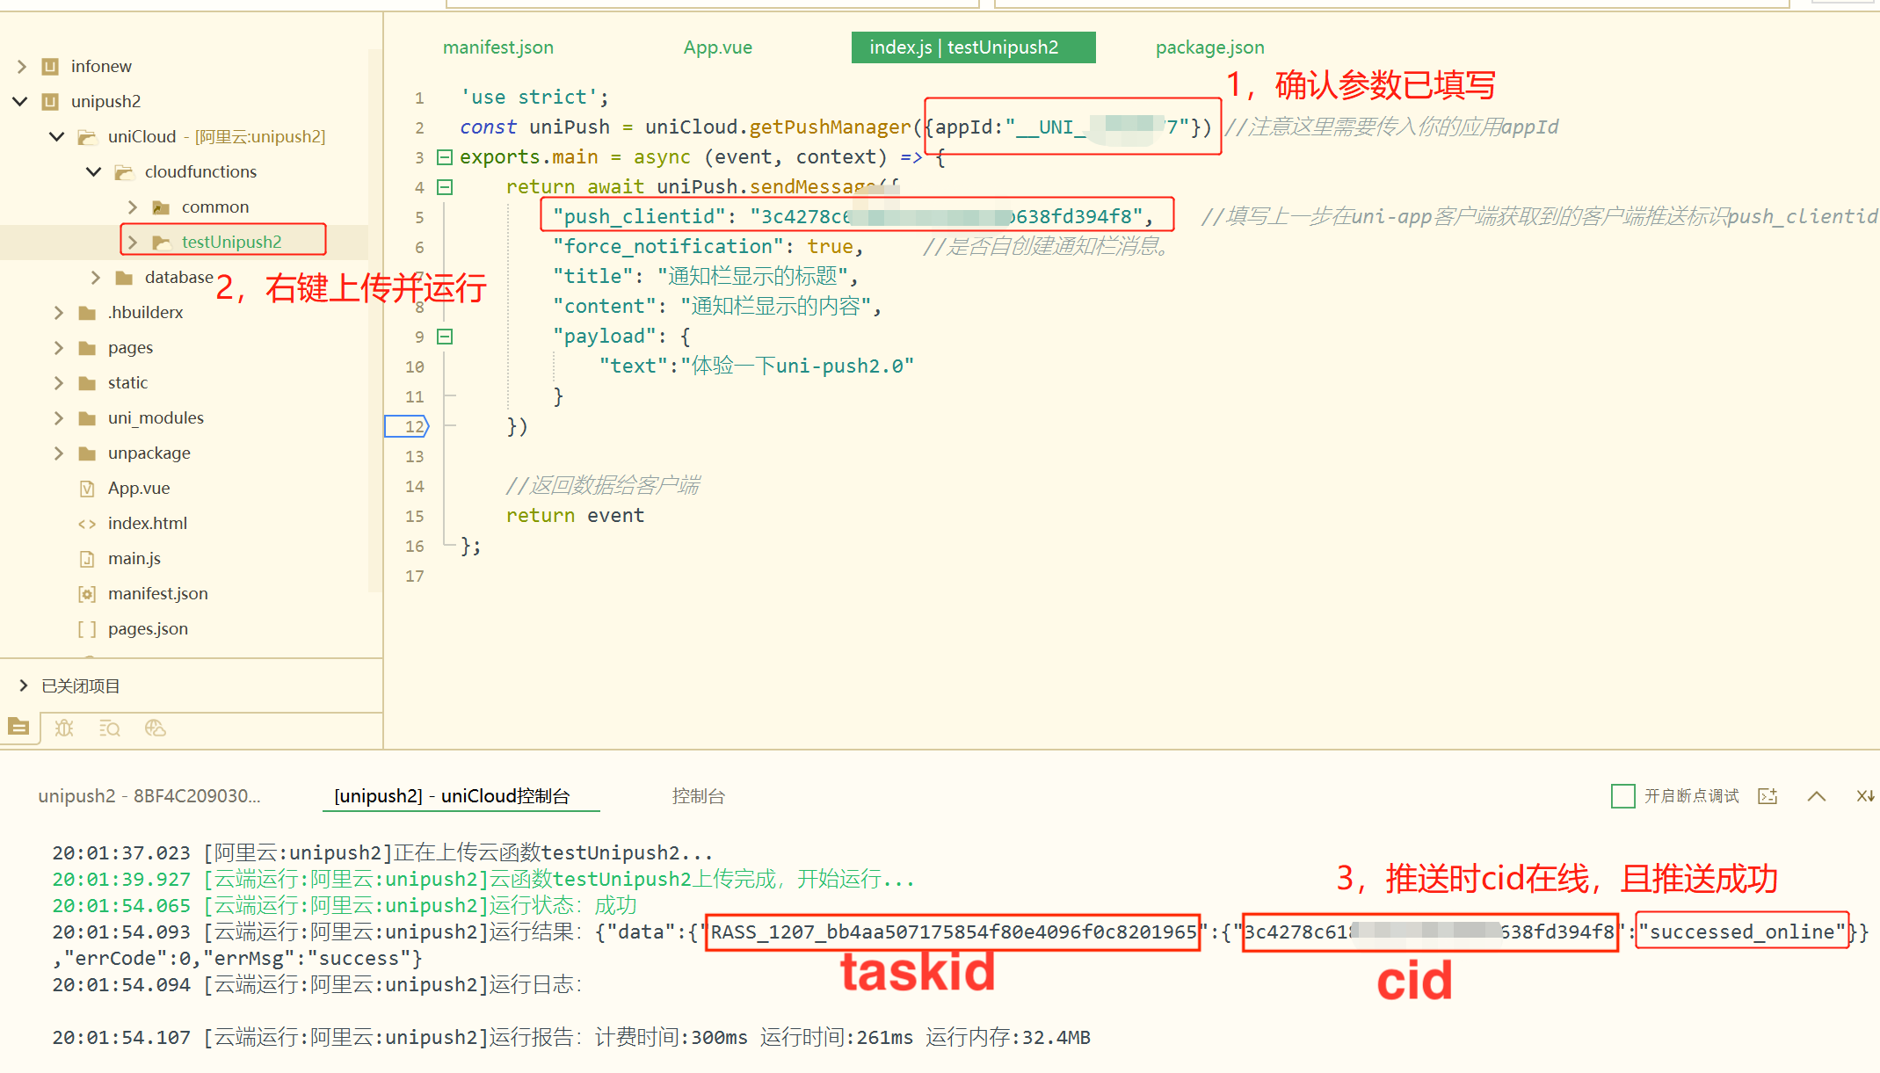The height and width of the screenshot is (1073, 1880).
Task: Click line number 12 in the gutter
Action: [x=414, y=426]
